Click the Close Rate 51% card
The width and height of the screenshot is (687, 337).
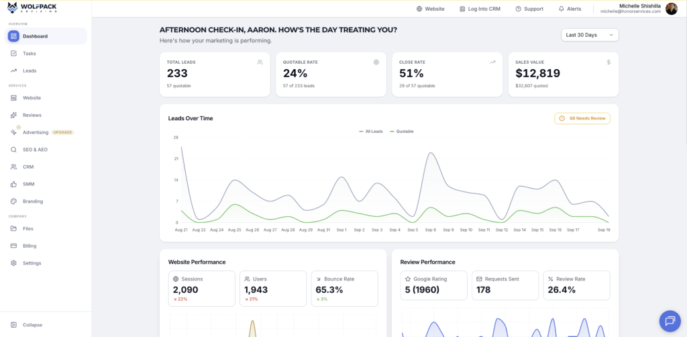pyautogui.click(x=447, y=75)
